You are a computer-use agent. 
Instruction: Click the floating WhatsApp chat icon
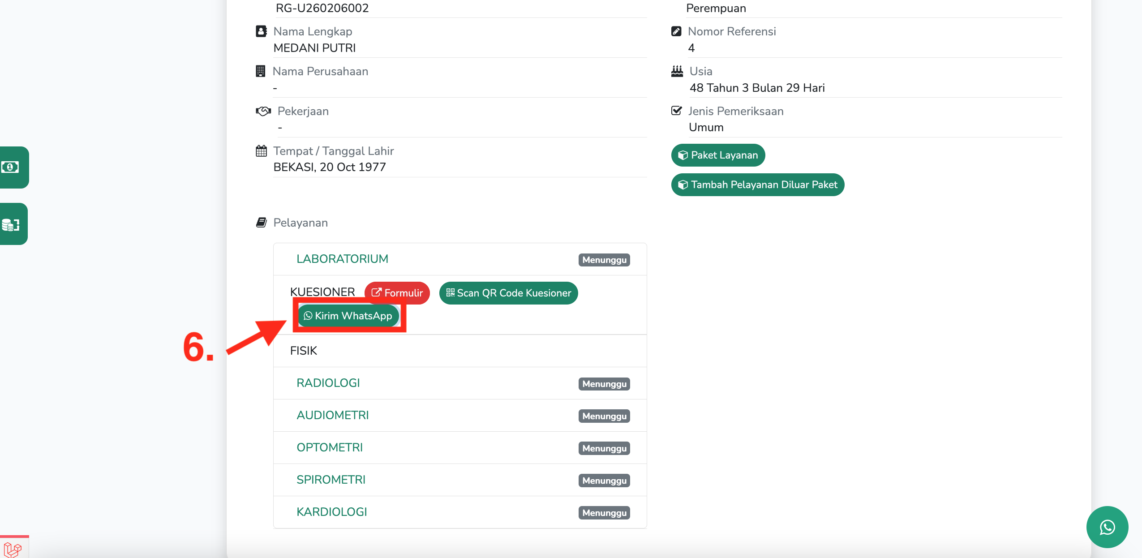[1107, 527]
